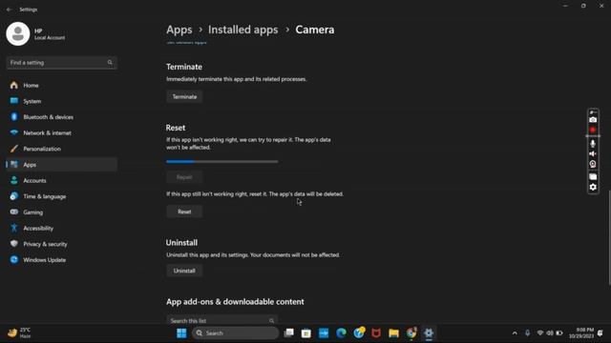
Task: Show hidden system tray icons
Action: [x=515, y=333]
